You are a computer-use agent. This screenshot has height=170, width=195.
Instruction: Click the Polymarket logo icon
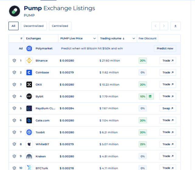pyautogui.click(x=29, y=48)
